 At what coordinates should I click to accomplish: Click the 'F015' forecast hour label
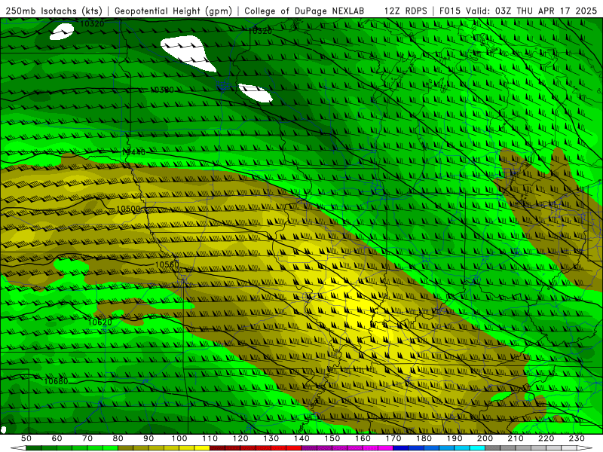pyautogui.click(x=449, y=11)
